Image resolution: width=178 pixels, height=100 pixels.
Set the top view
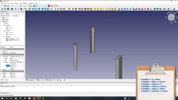point(36,9)
